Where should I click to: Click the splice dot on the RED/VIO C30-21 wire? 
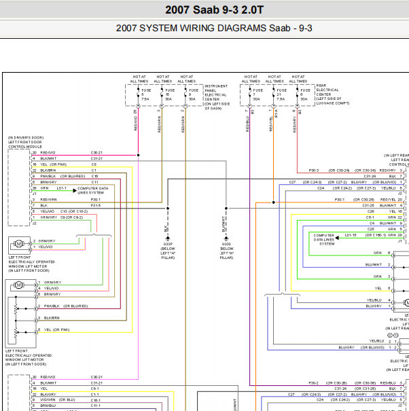pos(138,155)
